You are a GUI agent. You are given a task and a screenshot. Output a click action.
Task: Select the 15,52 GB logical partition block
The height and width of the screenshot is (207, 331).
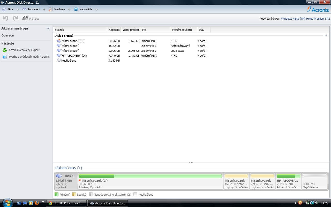[x=236, y=181]
